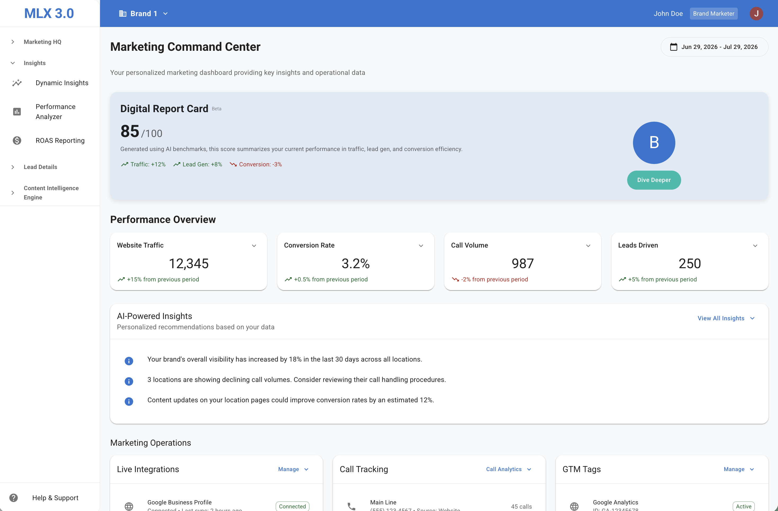Click the 85 score value

point(130,131)
